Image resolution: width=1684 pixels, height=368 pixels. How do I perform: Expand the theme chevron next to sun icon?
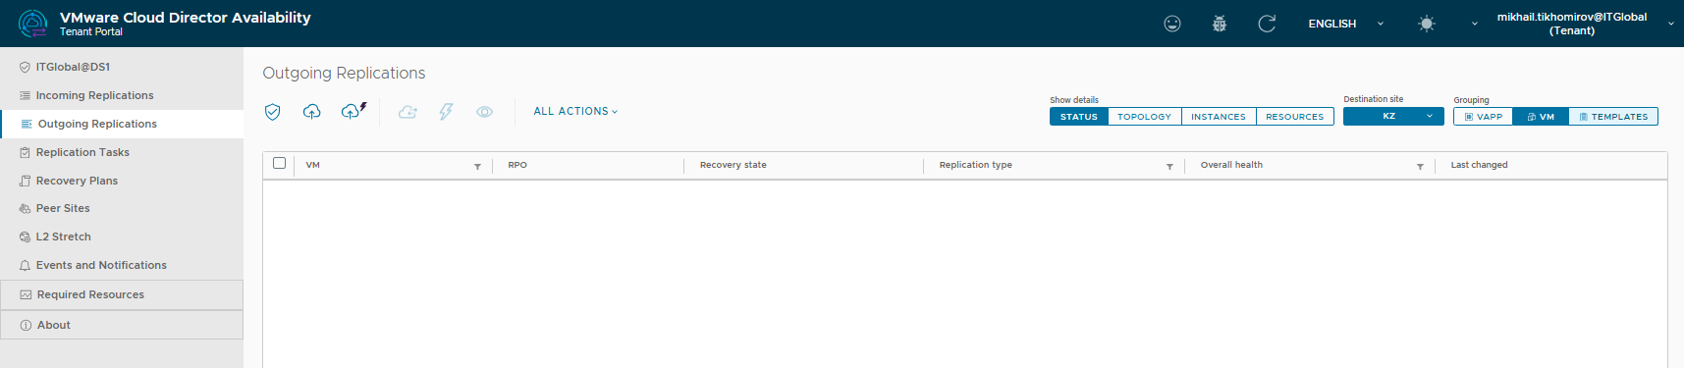(x=1474, y=24)
